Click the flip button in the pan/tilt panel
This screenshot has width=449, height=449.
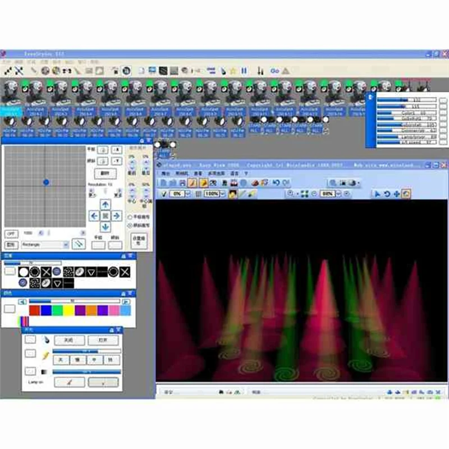pos(106,172)
